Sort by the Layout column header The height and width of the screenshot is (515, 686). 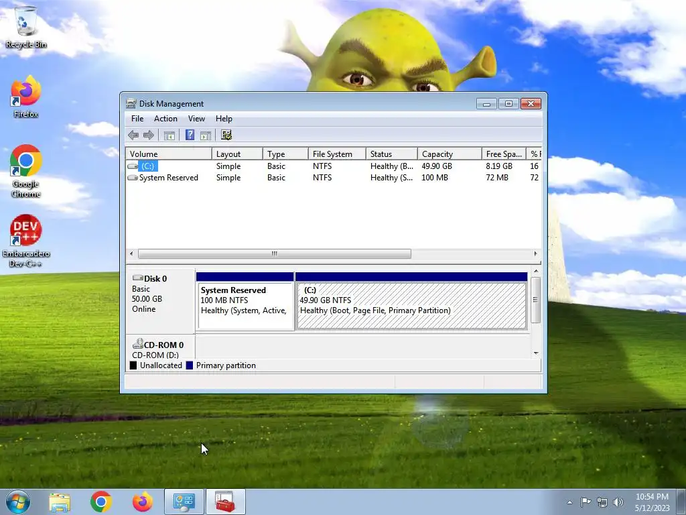coord(237,154)
